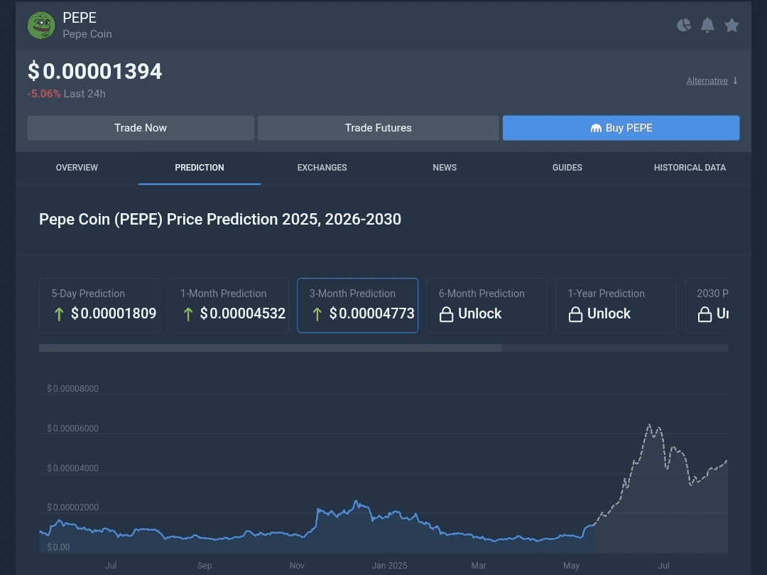Click the green arrow on 1-Month Prediction
Image resolution: width=767 pixels, height=575 pixels.
[x=187, y=313]
